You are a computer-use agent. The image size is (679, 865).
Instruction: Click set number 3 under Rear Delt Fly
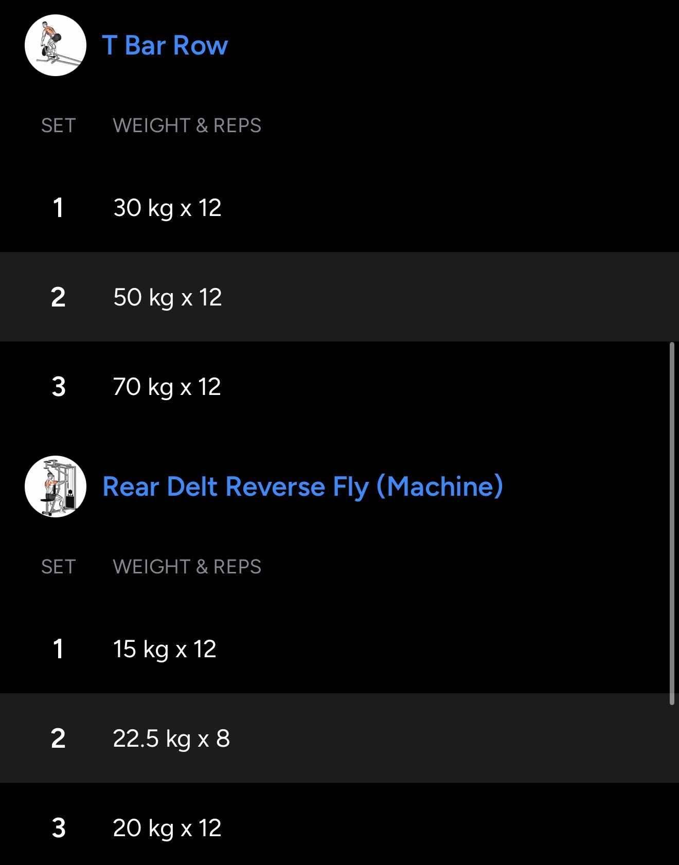(58, 828)
